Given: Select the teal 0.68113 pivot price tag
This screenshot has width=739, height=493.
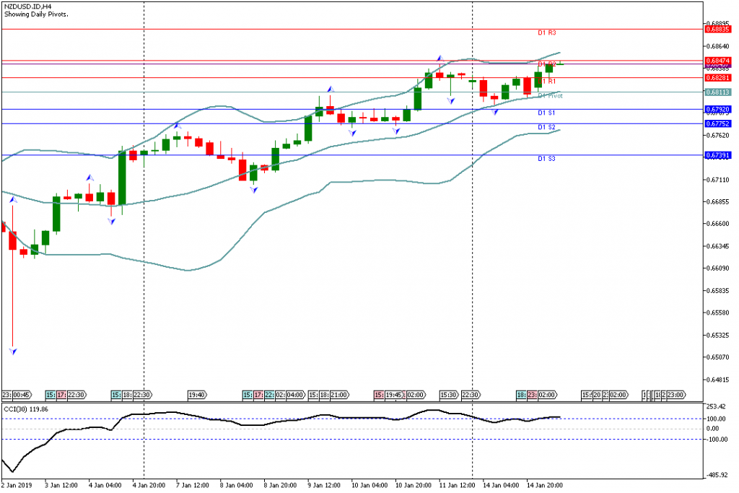Looking at the screenshot, I should [717, 92].
